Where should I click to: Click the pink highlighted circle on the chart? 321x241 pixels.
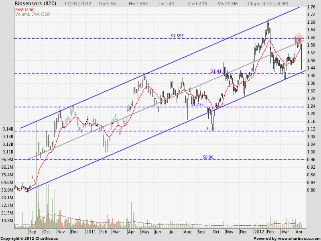tap(299, 39)
